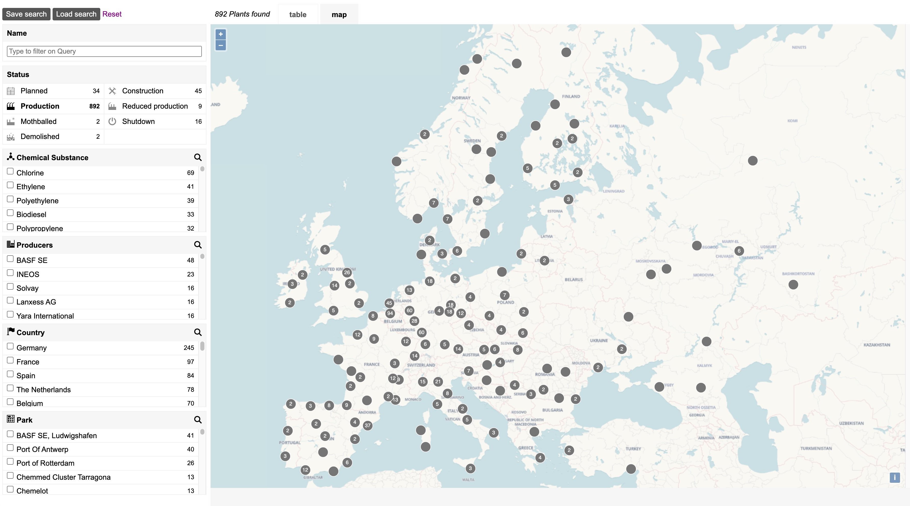Open the Park search magnifier
The height and width of the screenshot is (506, 910).
tap(198, 420)
